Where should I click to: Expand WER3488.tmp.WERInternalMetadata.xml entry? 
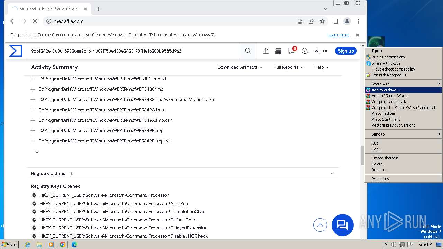pos(33,100)
